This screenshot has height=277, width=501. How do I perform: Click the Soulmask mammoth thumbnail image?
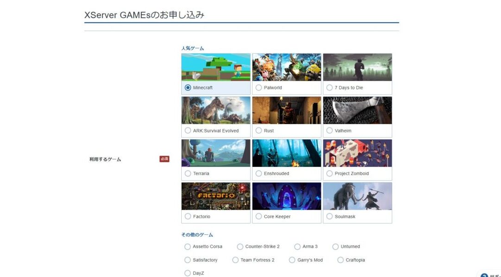pyautogui.click(x=357, y=196)
